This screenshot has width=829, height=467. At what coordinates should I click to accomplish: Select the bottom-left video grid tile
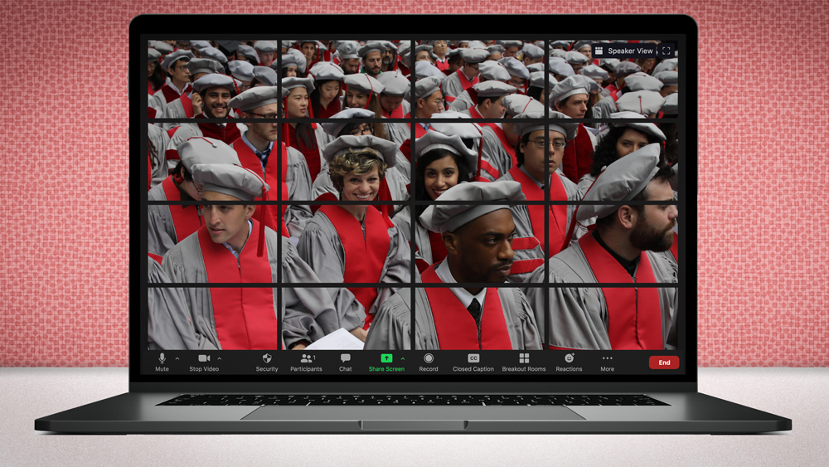tap(213, 318)
